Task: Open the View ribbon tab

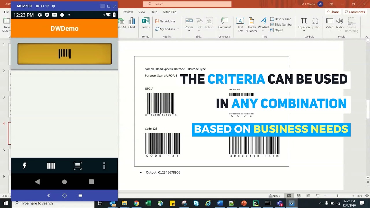Action: (x=142, y=12)
